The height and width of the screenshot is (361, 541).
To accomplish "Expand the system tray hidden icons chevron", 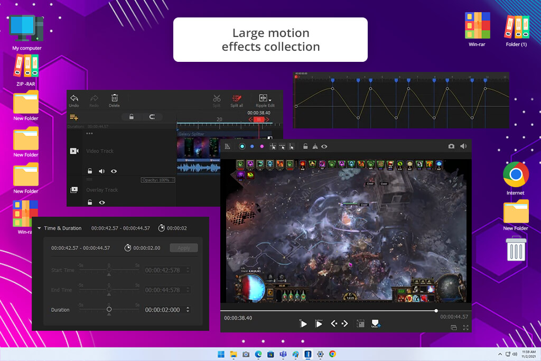I will click(500, 354).
